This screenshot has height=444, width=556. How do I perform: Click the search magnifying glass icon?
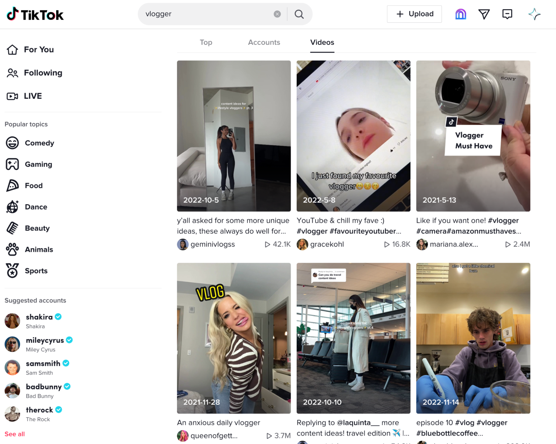point(299,14)
